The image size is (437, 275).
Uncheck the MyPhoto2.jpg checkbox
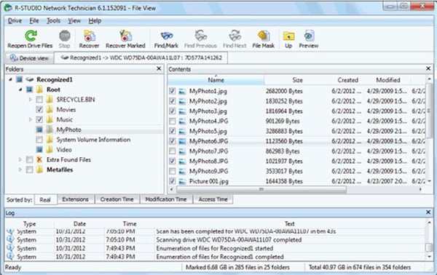pyautogui.click(x=172, y=101)
